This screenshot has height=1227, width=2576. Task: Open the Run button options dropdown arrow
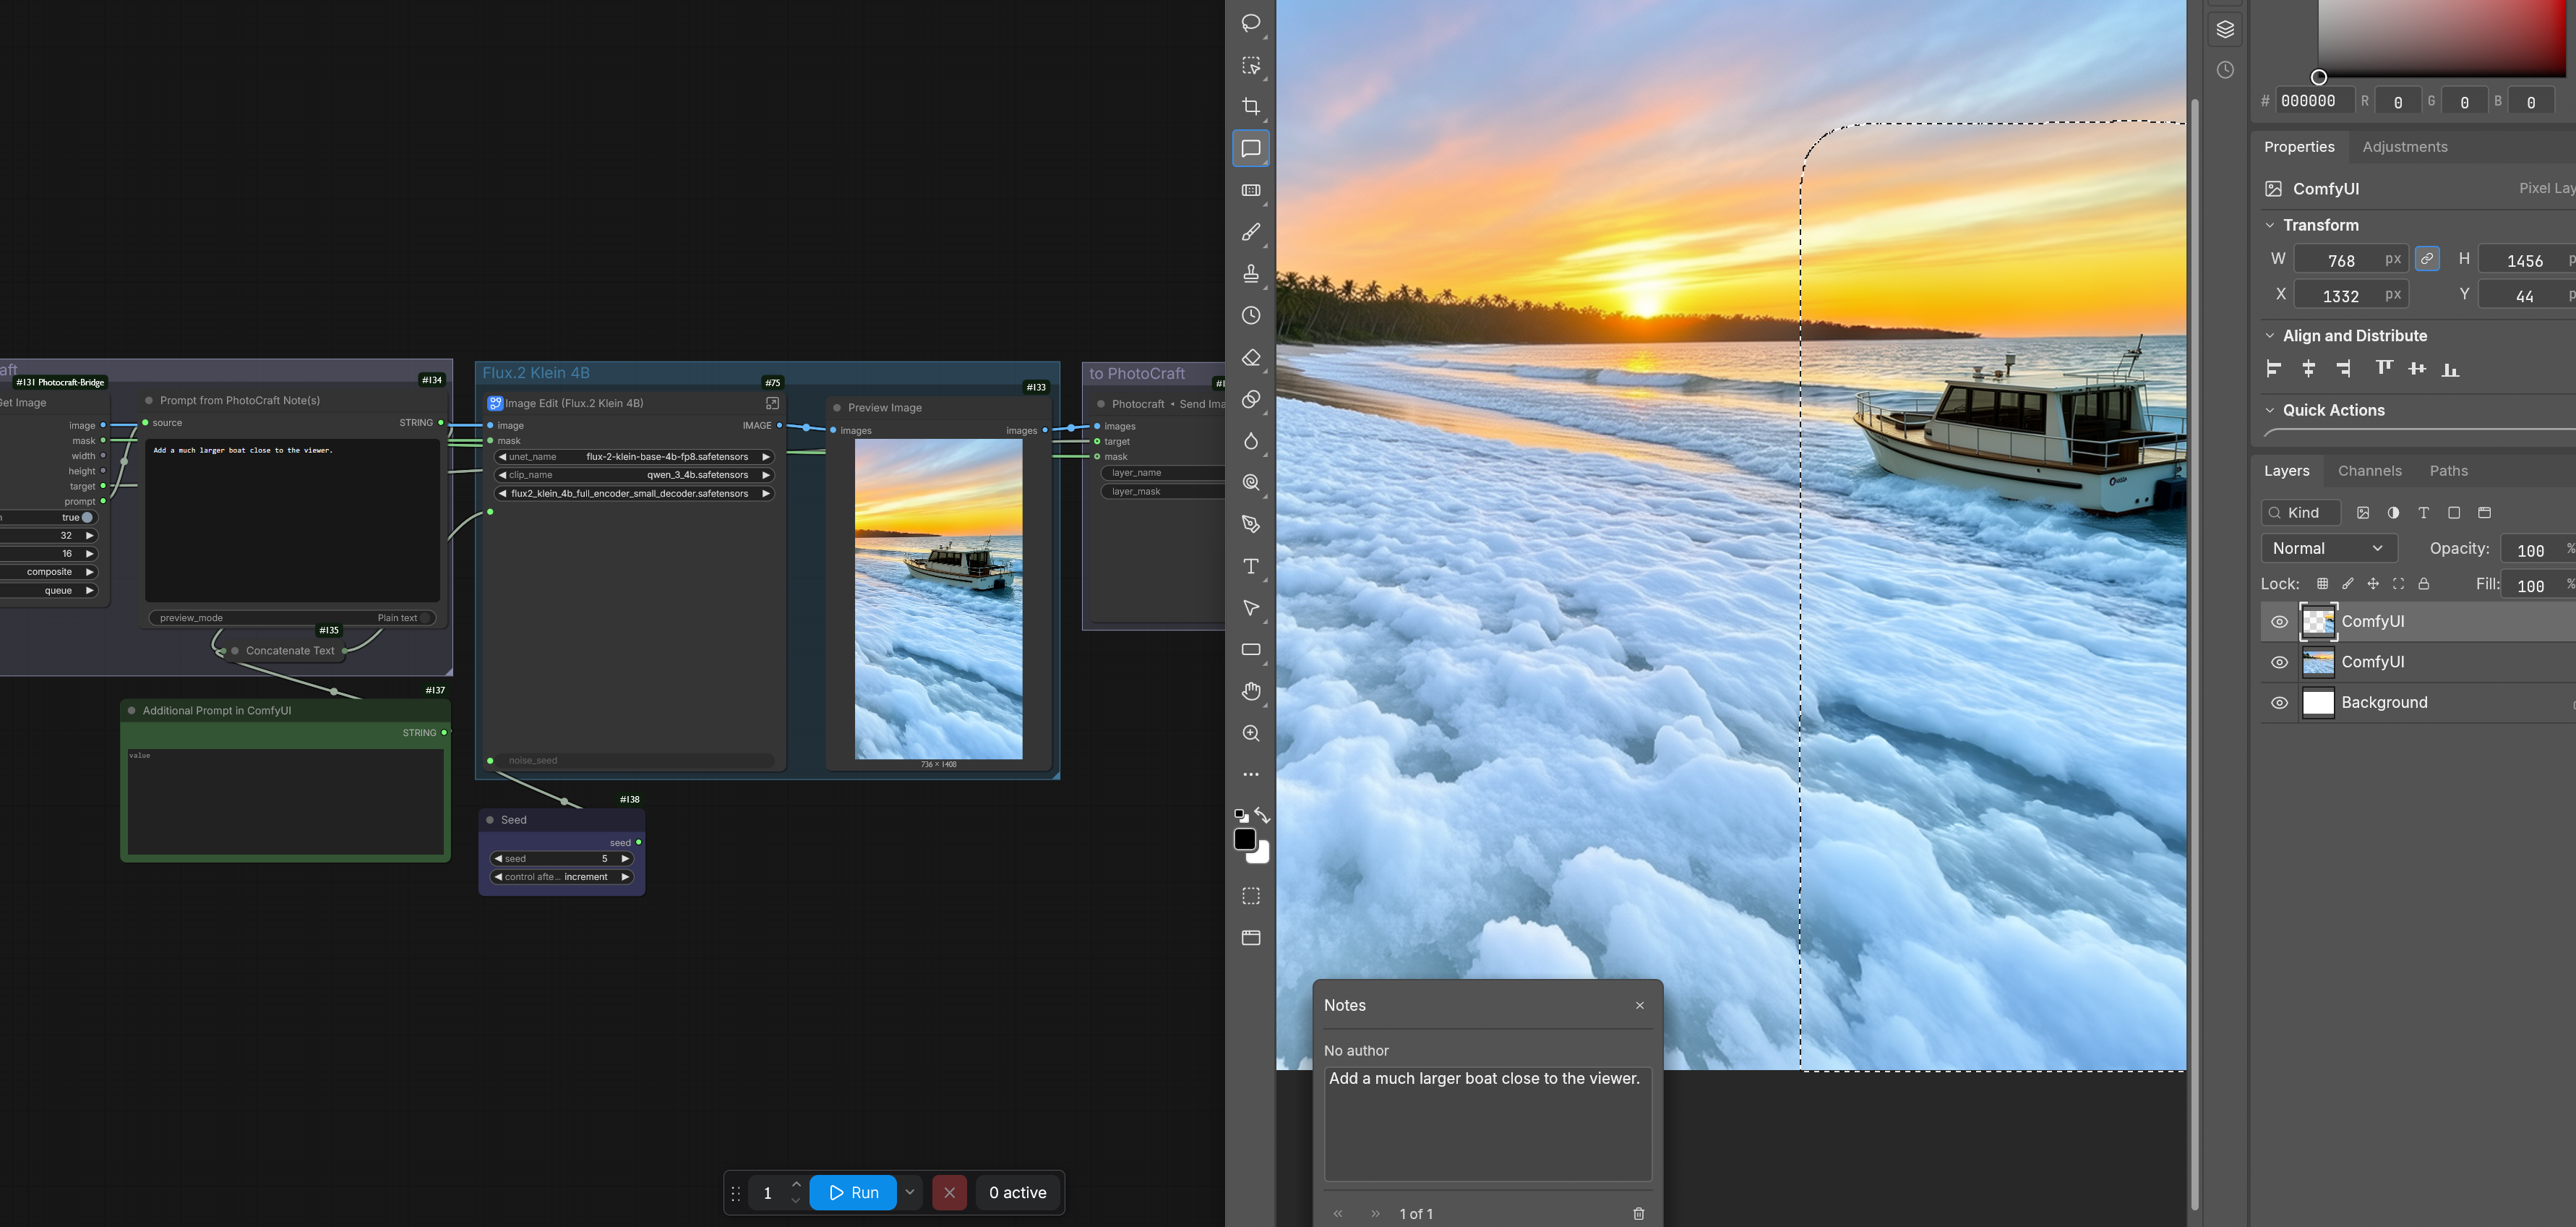click(910, 1192)
